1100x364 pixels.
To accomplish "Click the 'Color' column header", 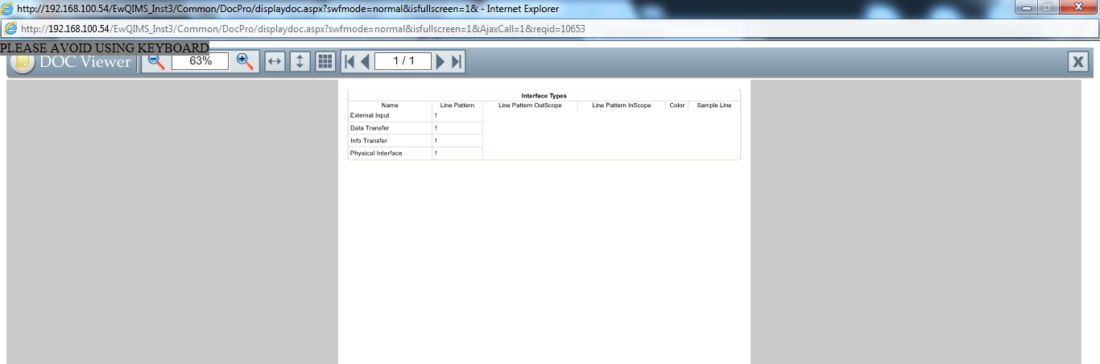I will tap(676, 105).
